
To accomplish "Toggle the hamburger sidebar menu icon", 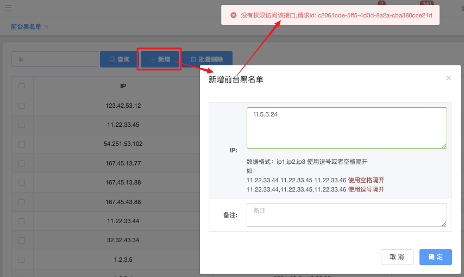I will point(8,8).
